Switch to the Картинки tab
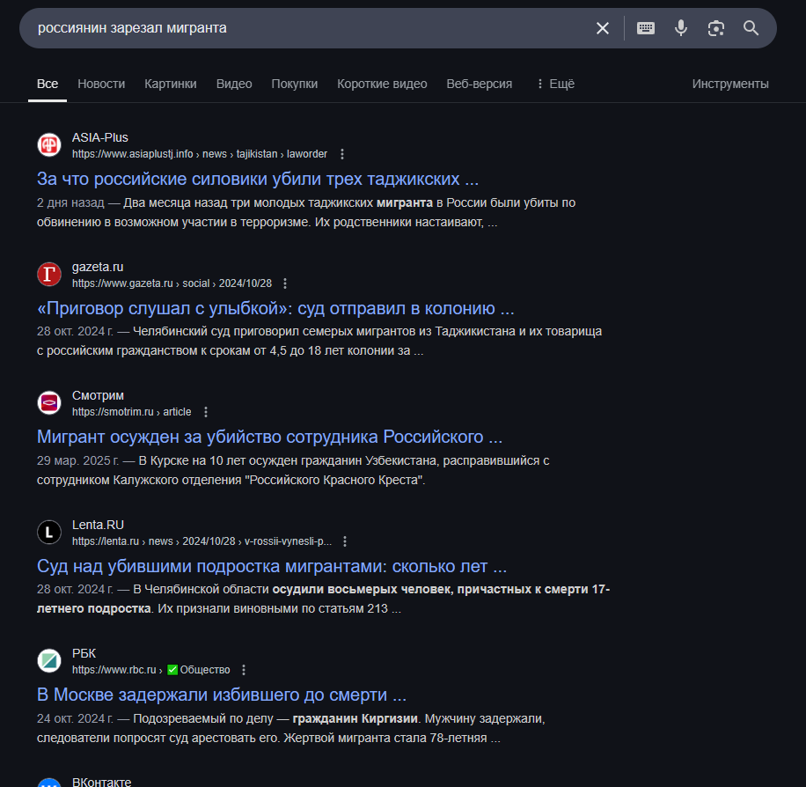The image size is (806, 787). tap(171, 84)
